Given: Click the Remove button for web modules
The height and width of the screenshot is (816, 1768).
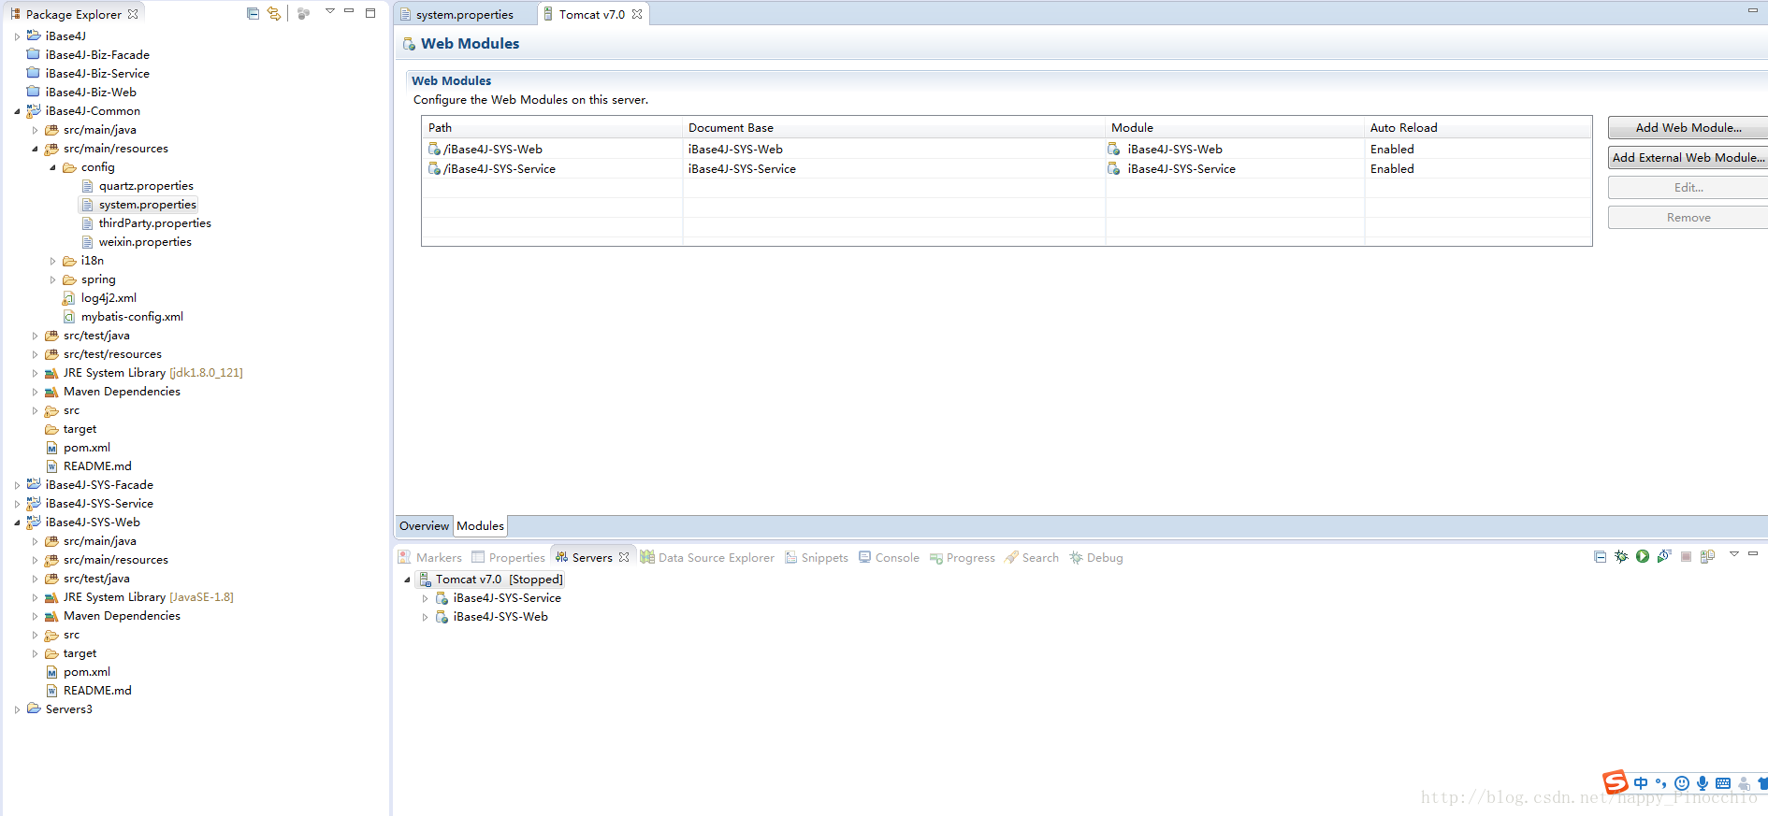Looking at the screenshot, I should [1688, 218].
